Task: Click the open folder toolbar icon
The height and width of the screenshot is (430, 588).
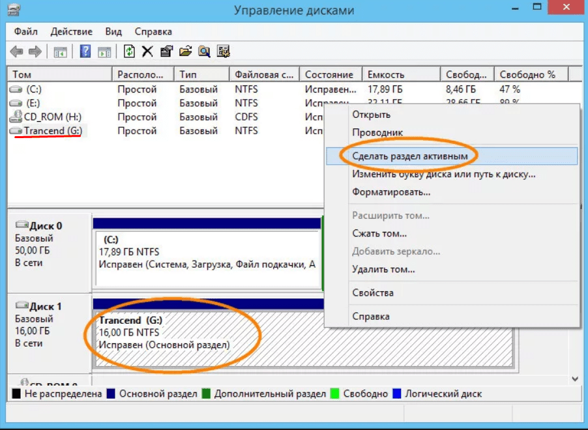Action: tap(186, 51)
